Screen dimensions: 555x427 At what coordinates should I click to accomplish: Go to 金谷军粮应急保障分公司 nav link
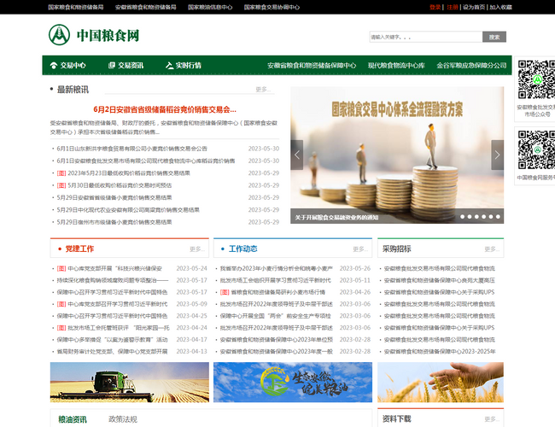471,66
